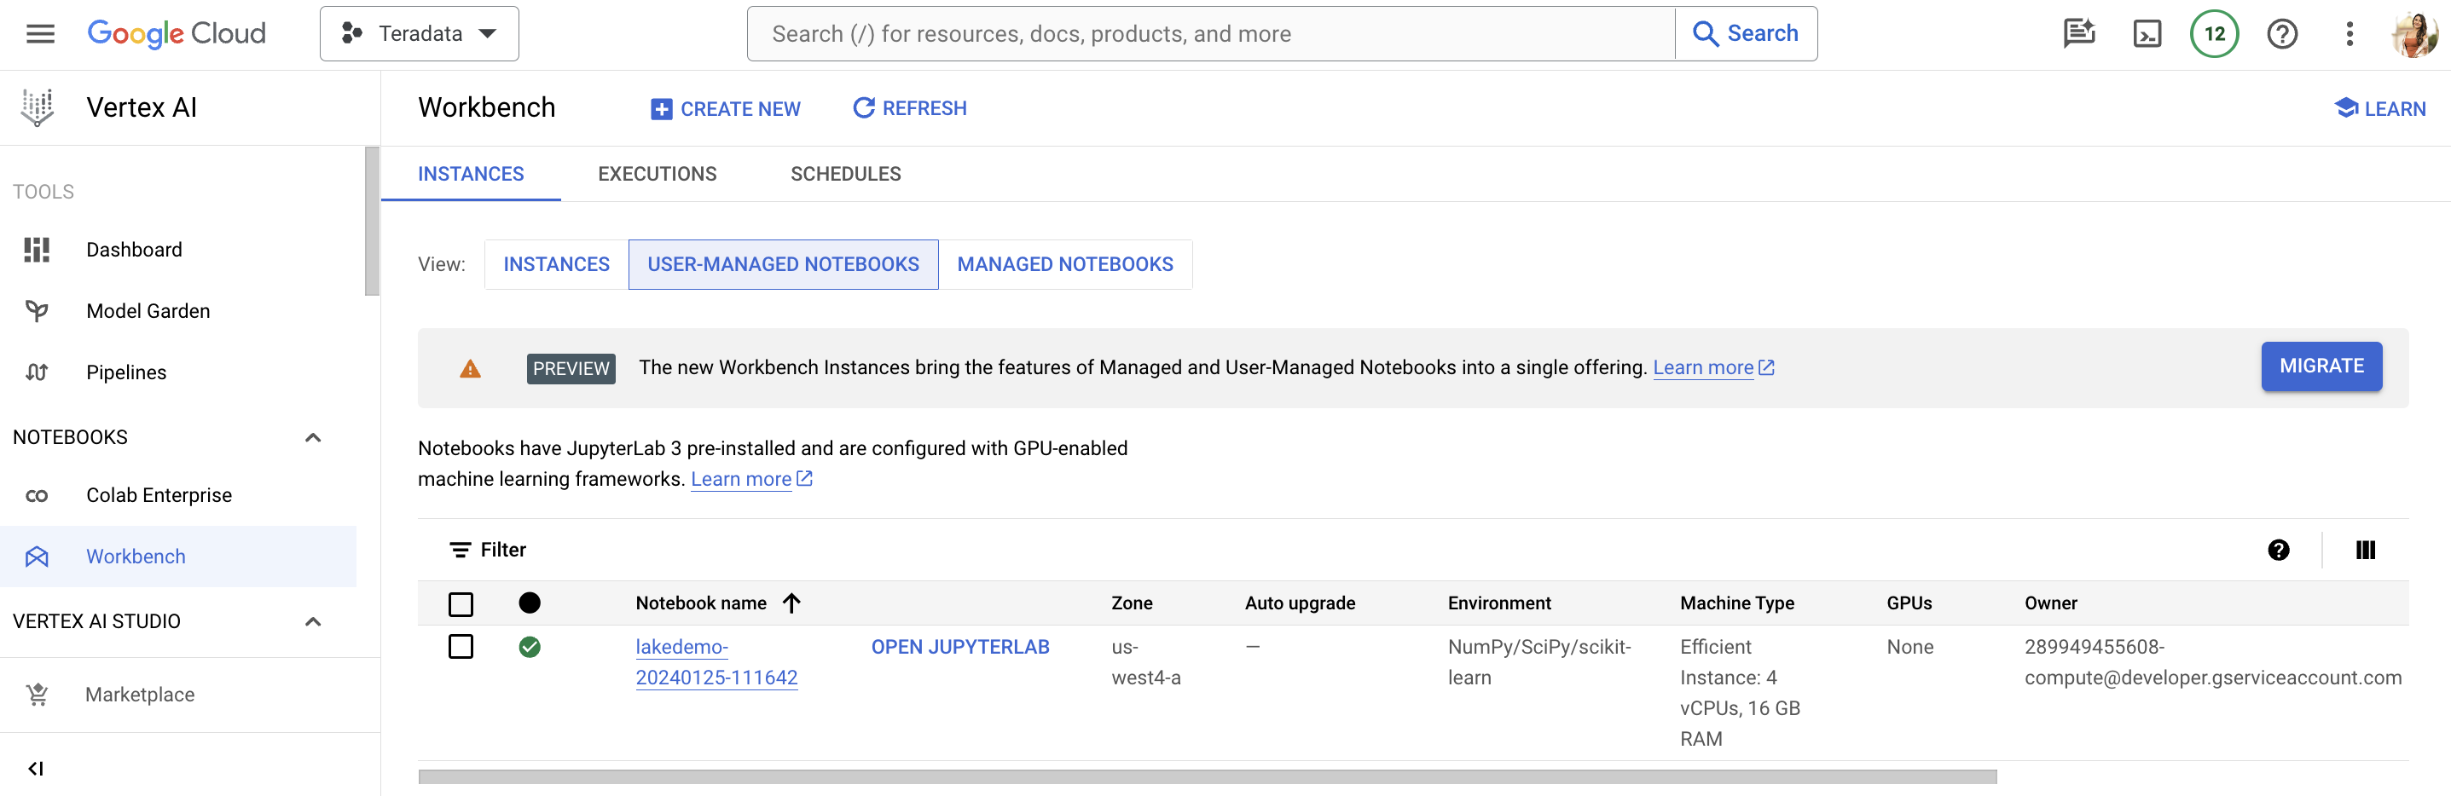The height and width of the screenshot is (796, 2451).
Task: Click the Vertex AI product icon
Action: (x=38, y=107)
